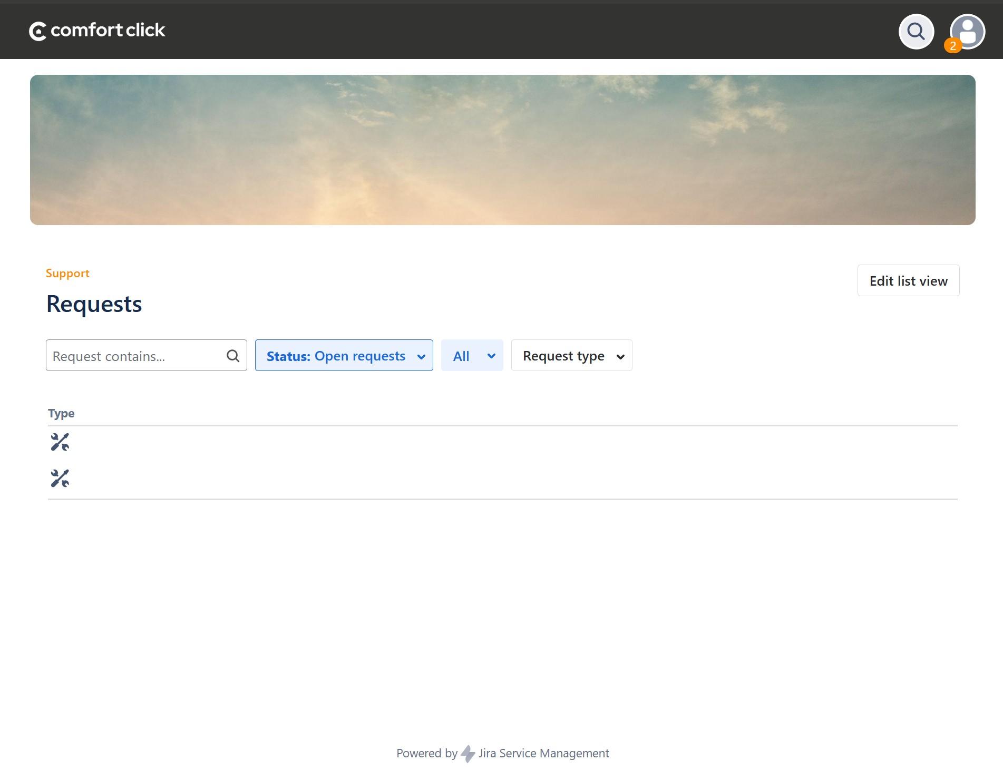Click the Edit list view button

[x=908, y=281]
